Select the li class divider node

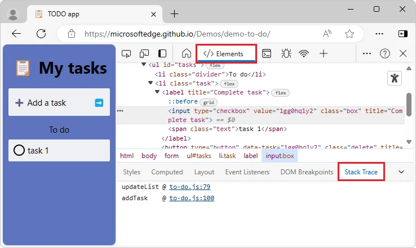click(210, 74)
